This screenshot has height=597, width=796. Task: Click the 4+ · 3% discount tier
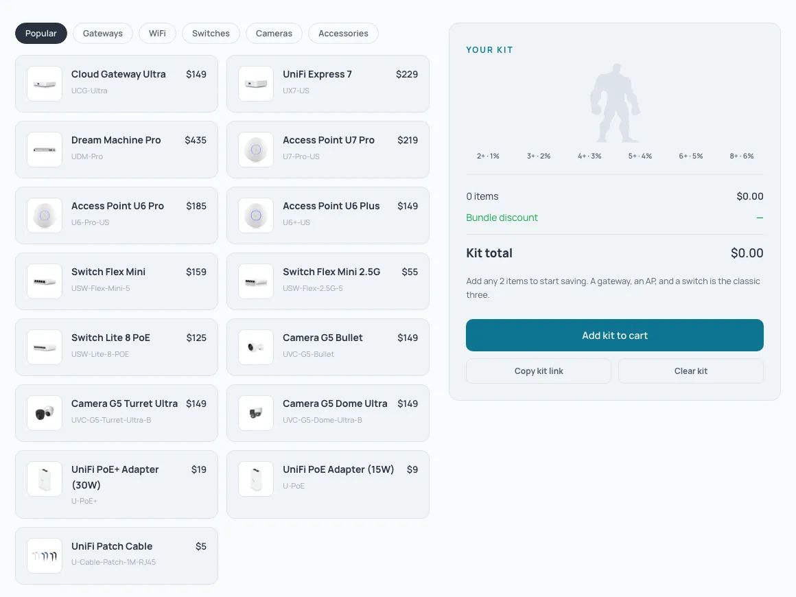pyautogui.click(x=589, y=156)
